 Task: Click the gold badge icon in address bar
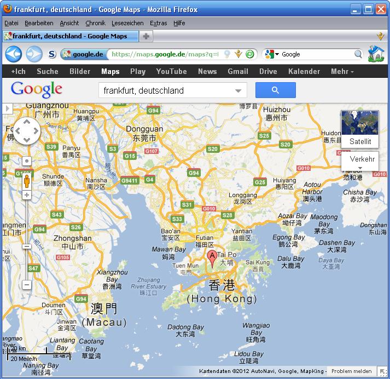coord(238,54)
